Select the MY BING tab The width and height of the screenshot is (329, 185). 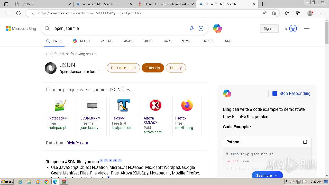click(x=106, y=41)
